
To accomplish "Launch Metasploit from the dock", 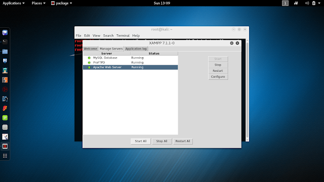I will pyautogui.click(x=5, y=61).
